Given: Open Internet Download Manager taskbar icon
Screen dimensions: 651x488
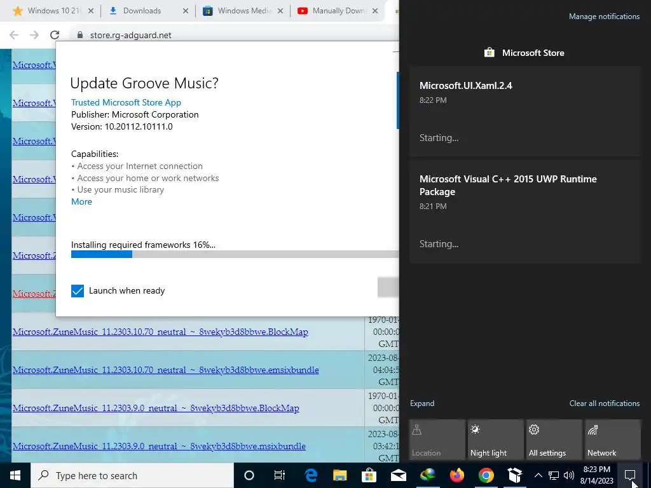Looking at the screenshot, I should tap(427, 475).
